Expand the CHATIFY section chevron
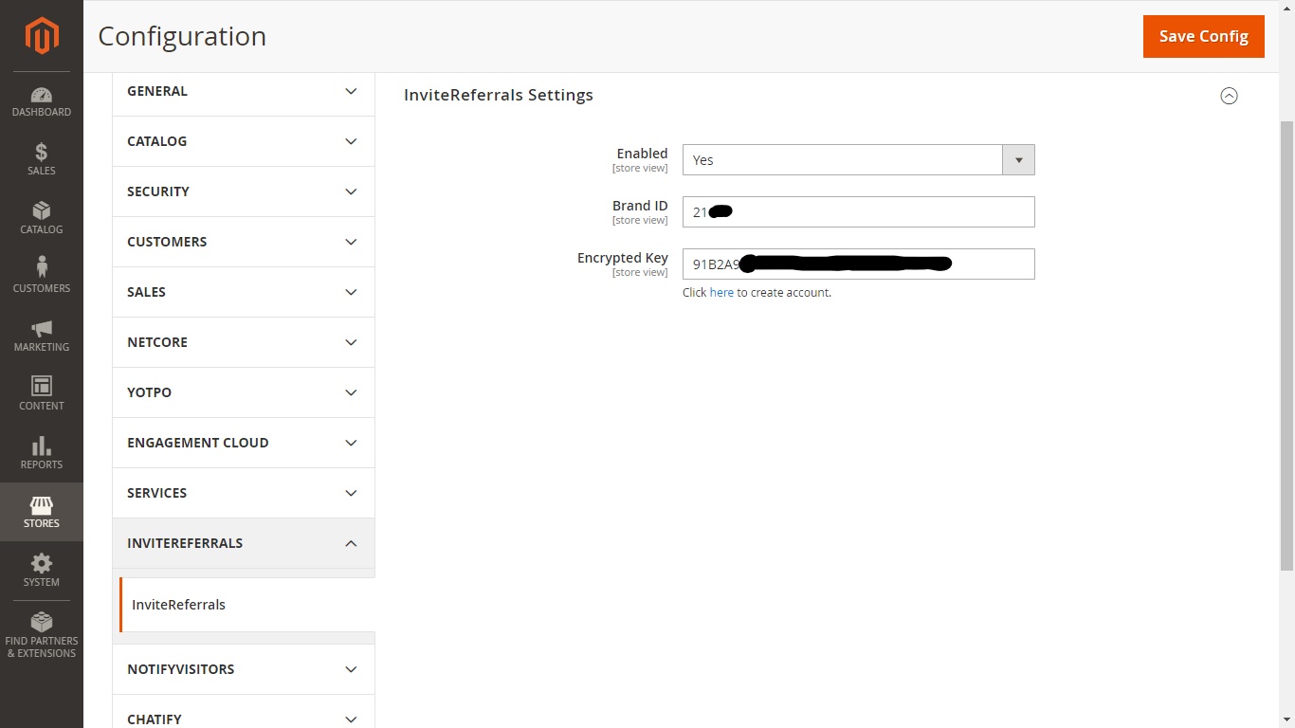 pyautogui.click(x=351, y=719)
